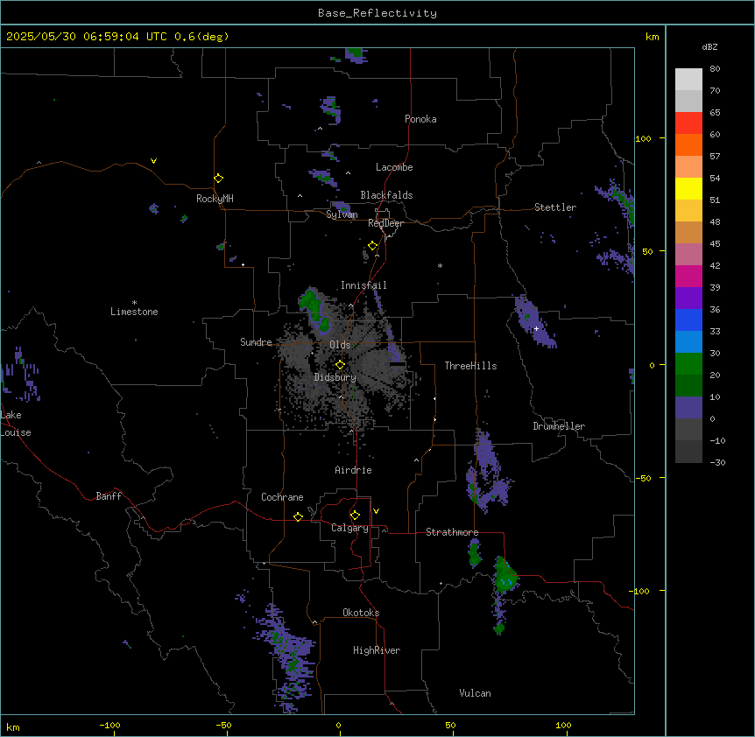Click the yellow diamond marker south of RedDeer
The width and height of the screenshot is (755, 737).
(x=373, y=246)
